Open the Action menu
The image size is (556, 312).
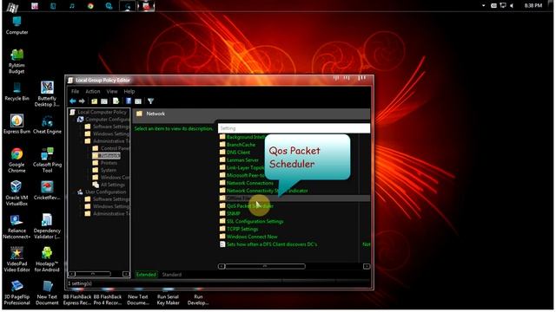pos(93,91)
